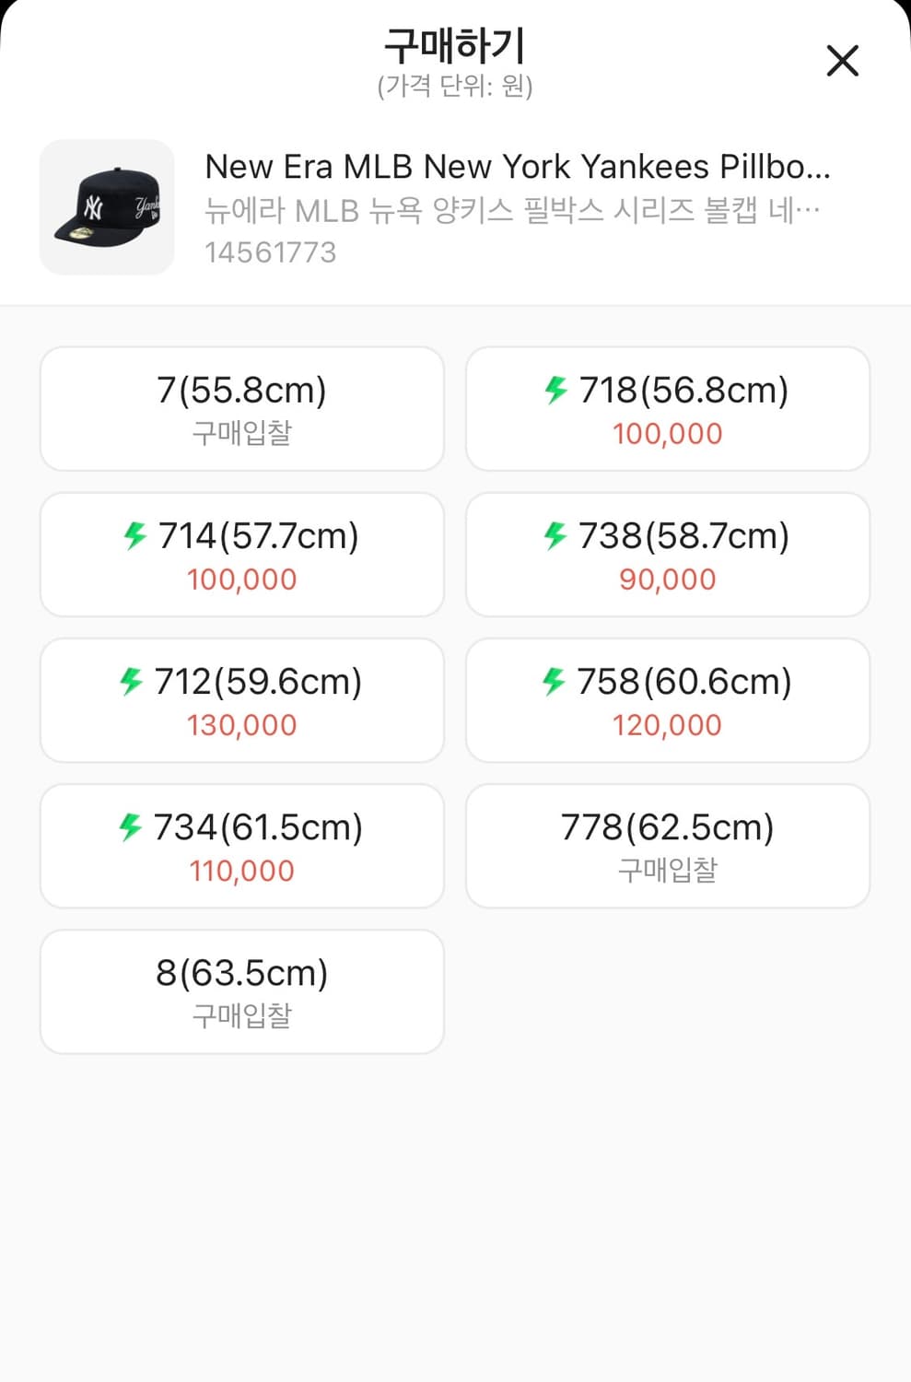The width and height of the screenshot is (911, 1382).
Task: Choose size 718(56.8cm) priced 100,000
Action: pyautogui.click(x=668, y=409)
